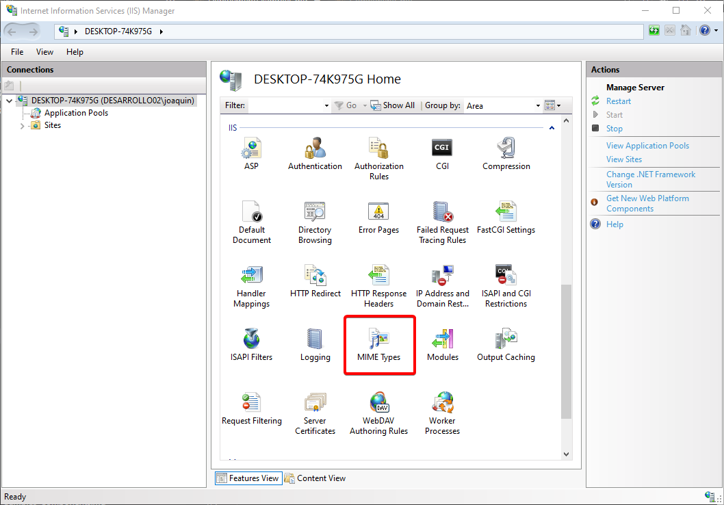The height and width of the screenshot is (505, 724).
Task: Collapse the IIS group section
Action: [552, 128]
